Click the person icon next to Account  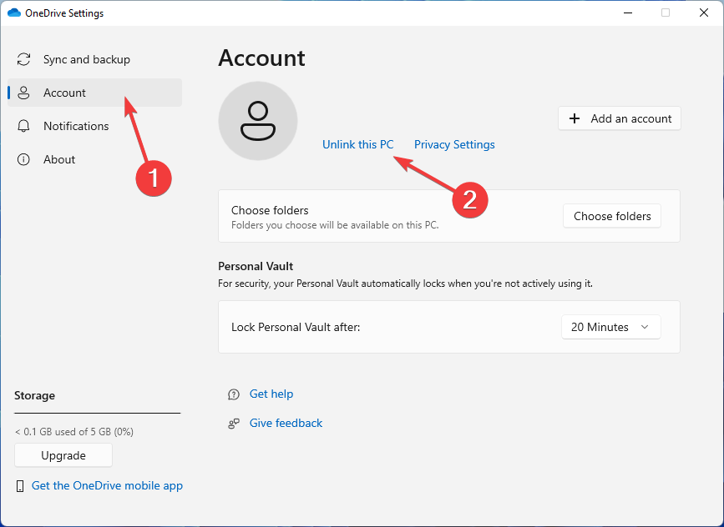[23, 93]
